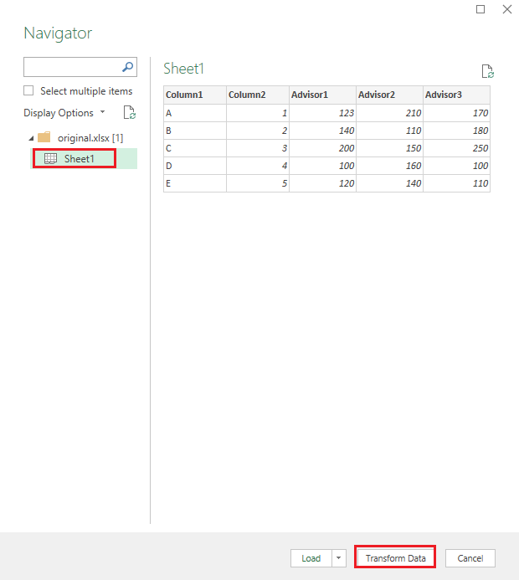Image resolution: width=519 pixels, height=580 pixels.
Task: Open the Load button dropdown arrow
Action: point(338,558)
